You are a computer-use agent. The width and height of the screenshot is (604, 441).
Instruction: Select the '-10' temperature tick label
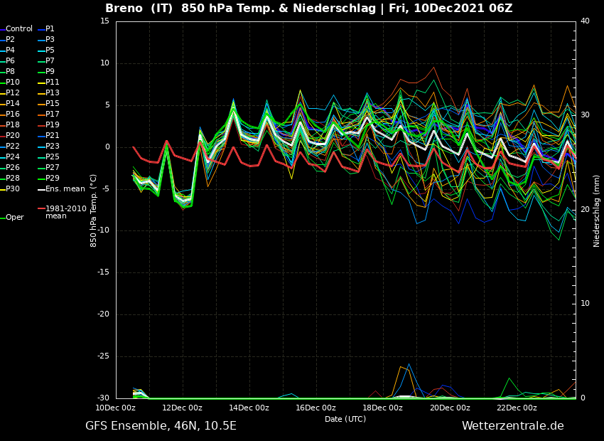(103, 231)
